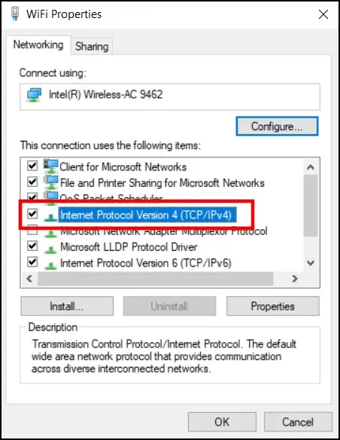Click the list scroll down arrow
The image size is (340, 440).
point(311,263)
